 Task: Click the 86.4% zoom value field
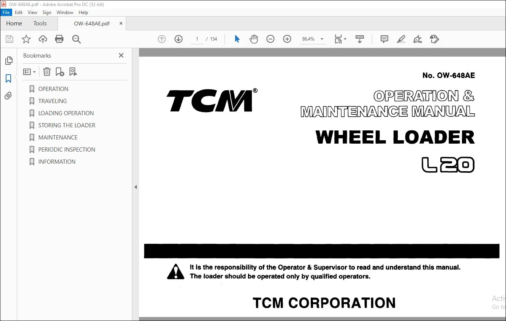point(308,39)
